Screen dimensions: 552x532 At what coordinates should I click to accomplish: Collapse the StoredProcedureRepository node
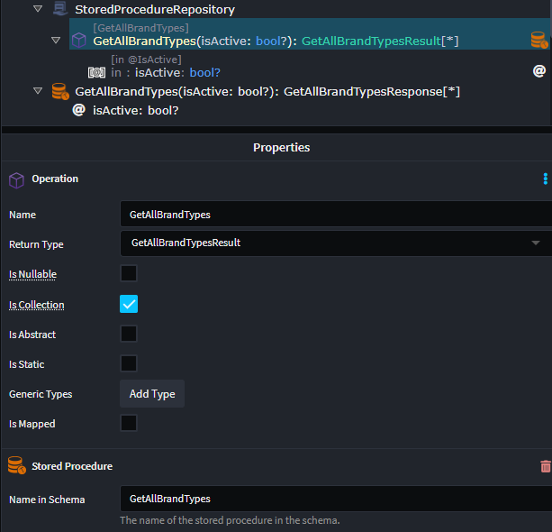(38, 9)
